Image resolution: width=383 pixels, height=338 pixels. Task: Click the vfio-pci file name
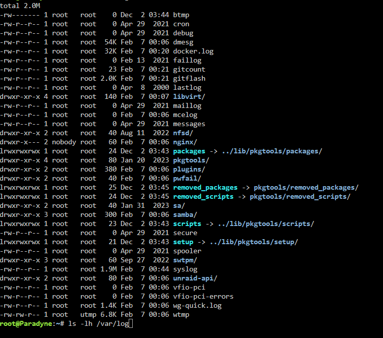click(x=189, y=288)
